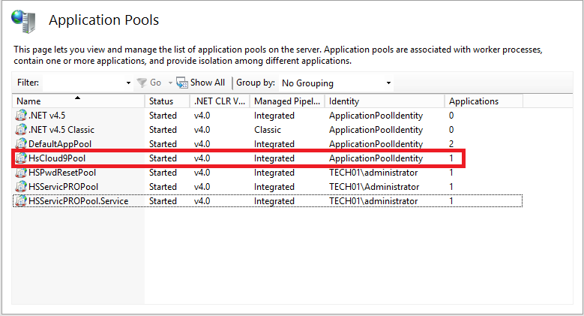Click the Show All toolbar icon
Screen dimensions: 584x316
pyautogui.click(x=181, y=83)
